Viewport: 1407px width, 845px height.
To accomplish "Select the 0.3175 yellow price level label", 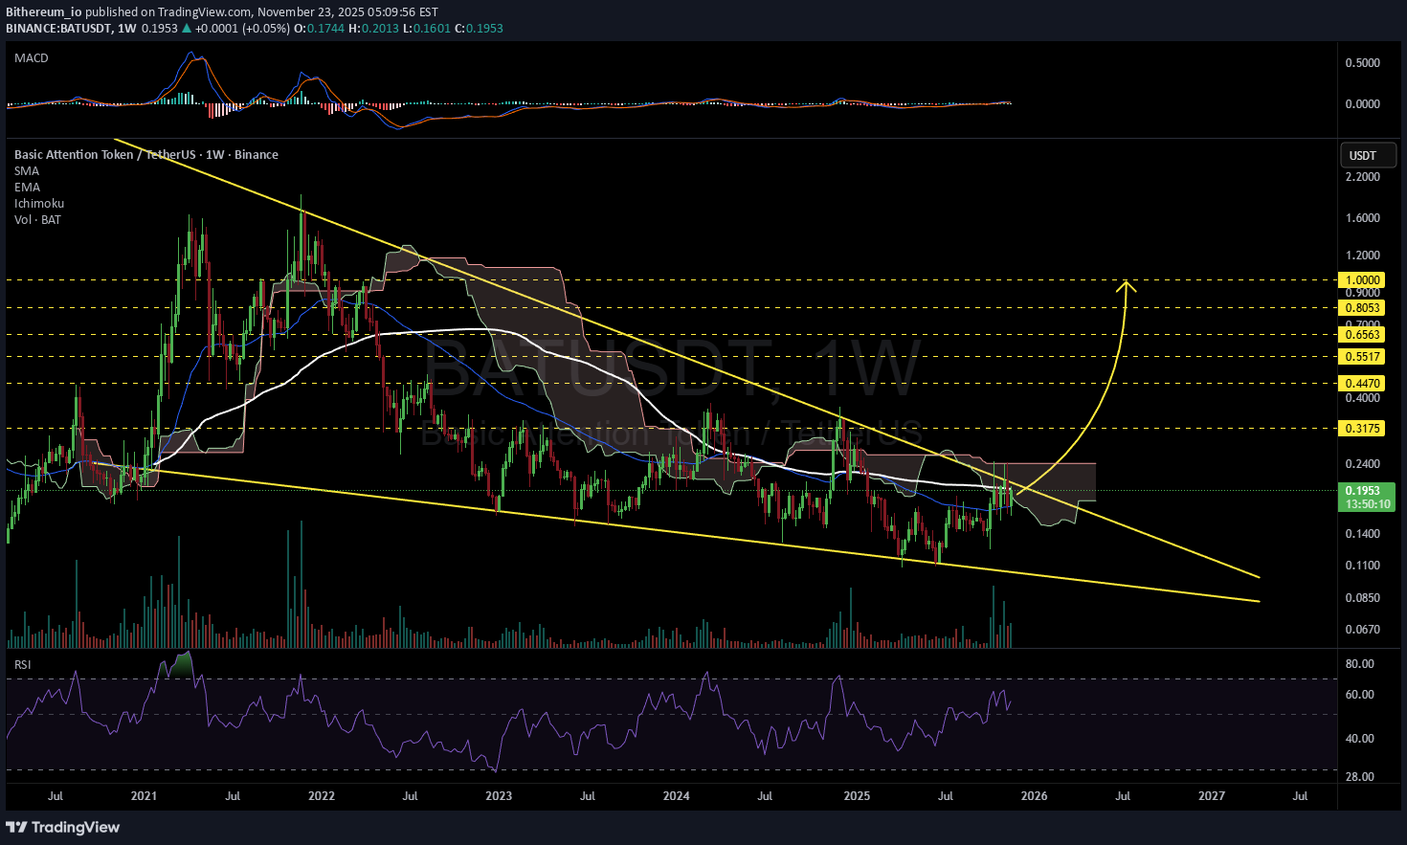I will tap(1363, 428).
